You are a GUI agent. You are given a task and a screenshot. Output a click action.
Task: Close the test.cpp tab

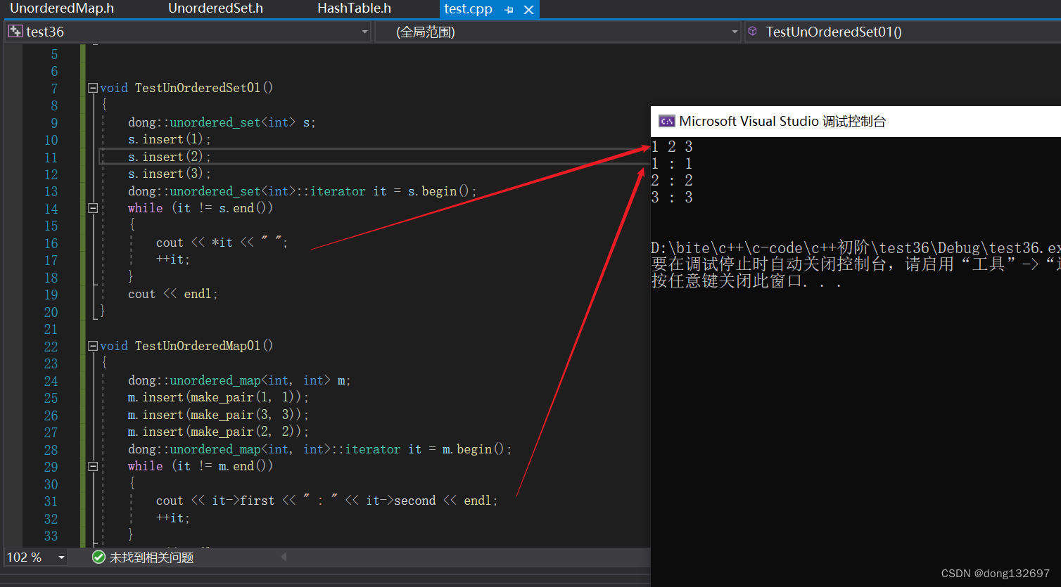click(529, 10)
